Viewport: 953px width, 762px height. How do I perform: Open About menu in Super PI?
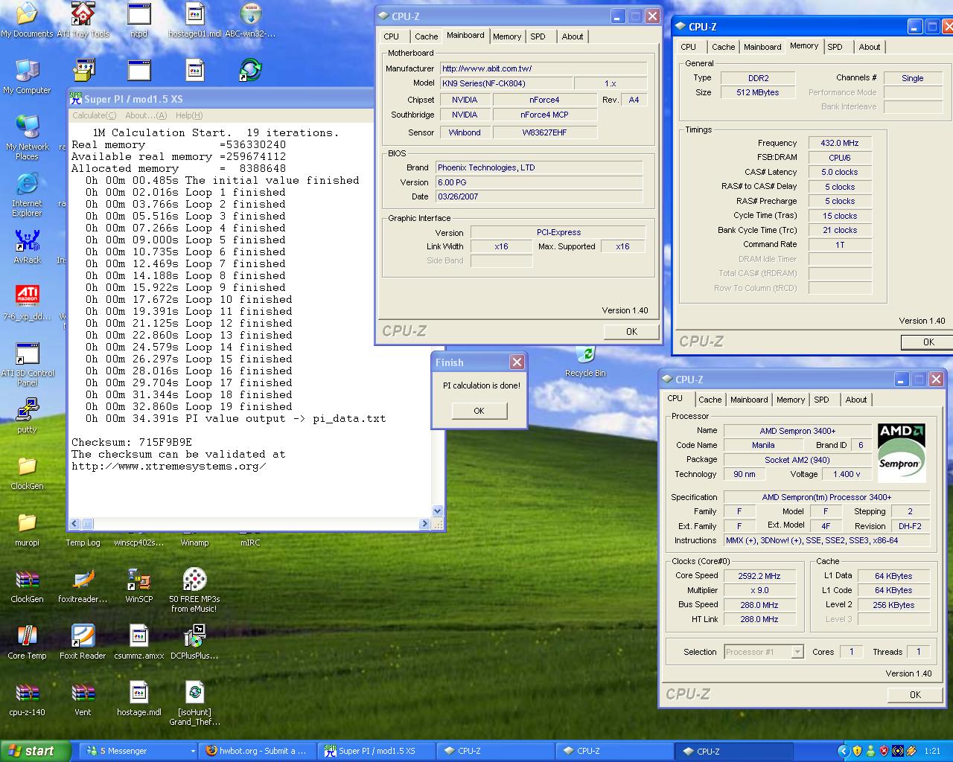pyautogui.click(x=146, y=115)
